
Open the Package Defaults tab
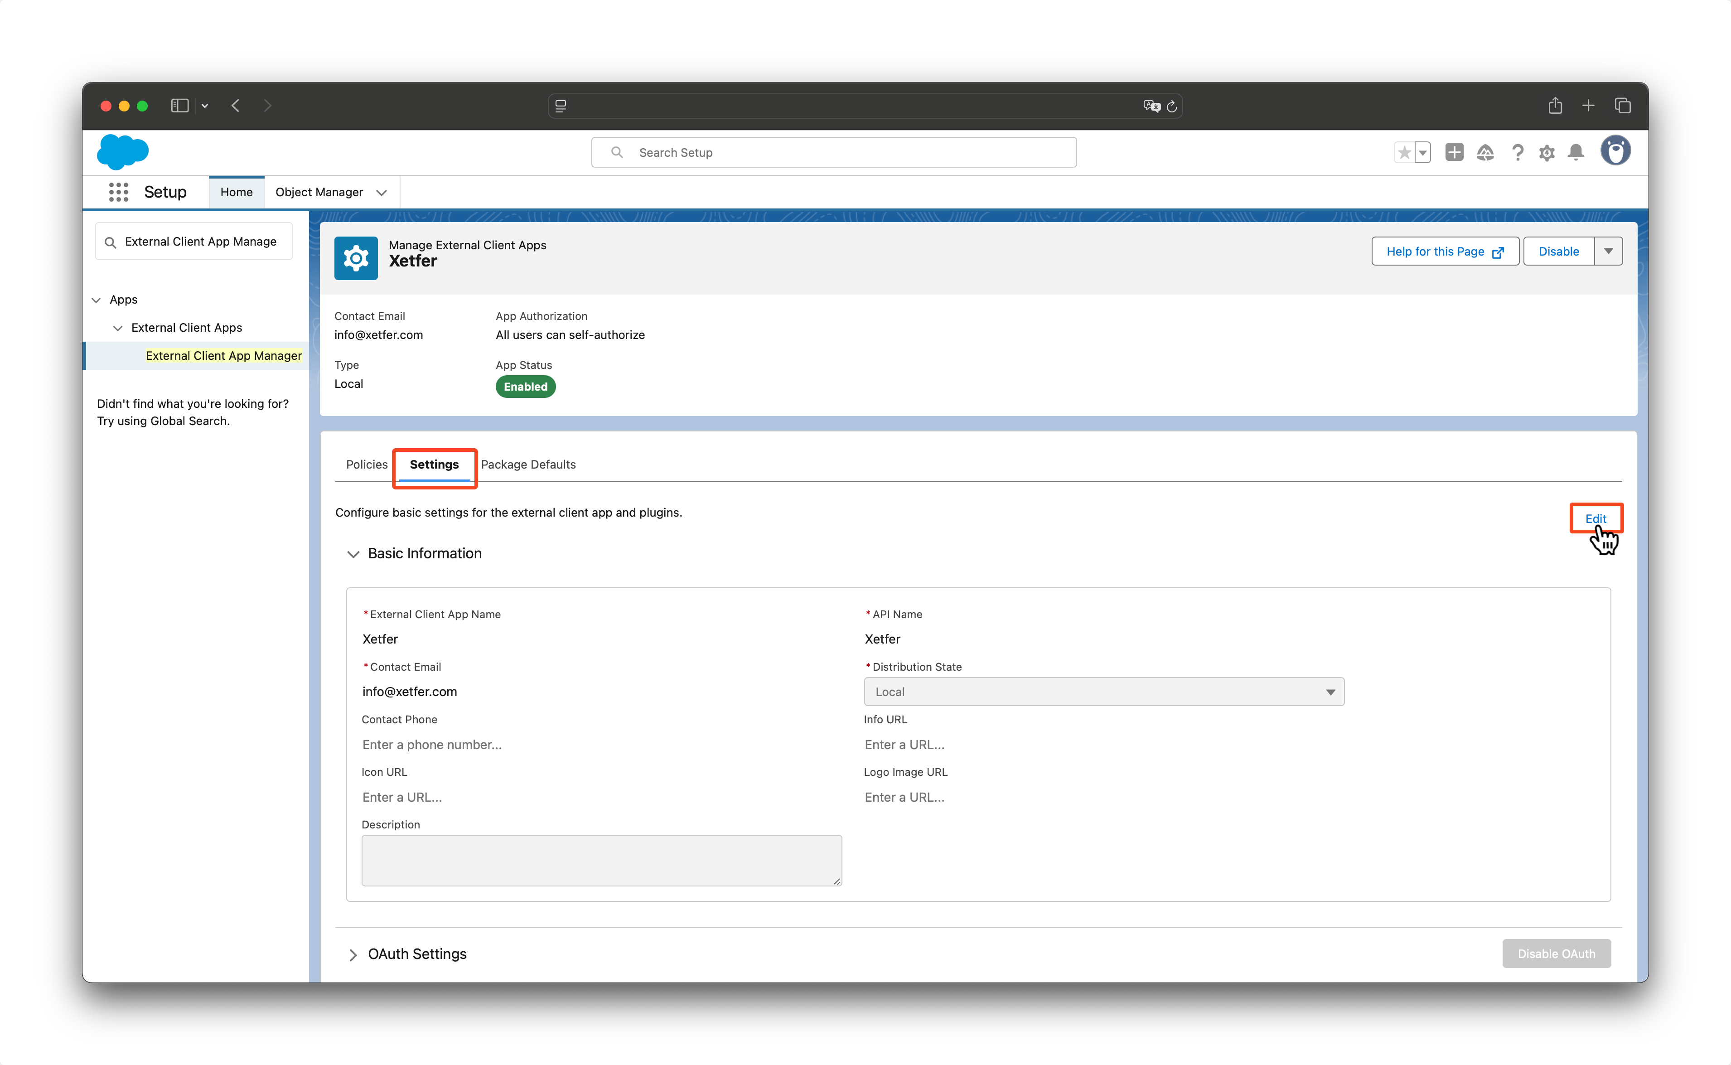pyautogui.click(x=528, y=464)
